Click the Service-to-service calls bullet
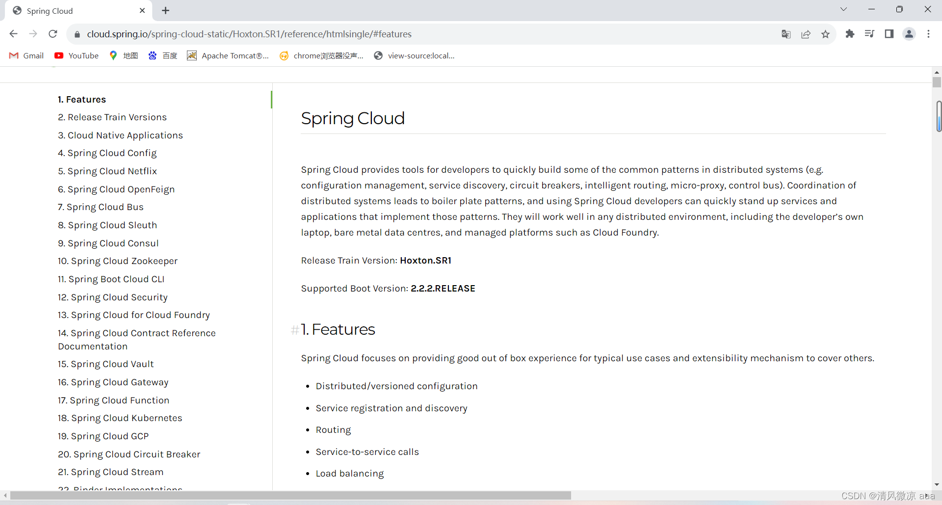942x505 pixels. (x=367, y=452)
